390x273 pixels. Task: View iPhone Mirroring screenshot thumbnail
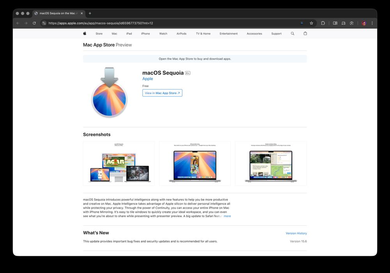(x=195, y=163)
